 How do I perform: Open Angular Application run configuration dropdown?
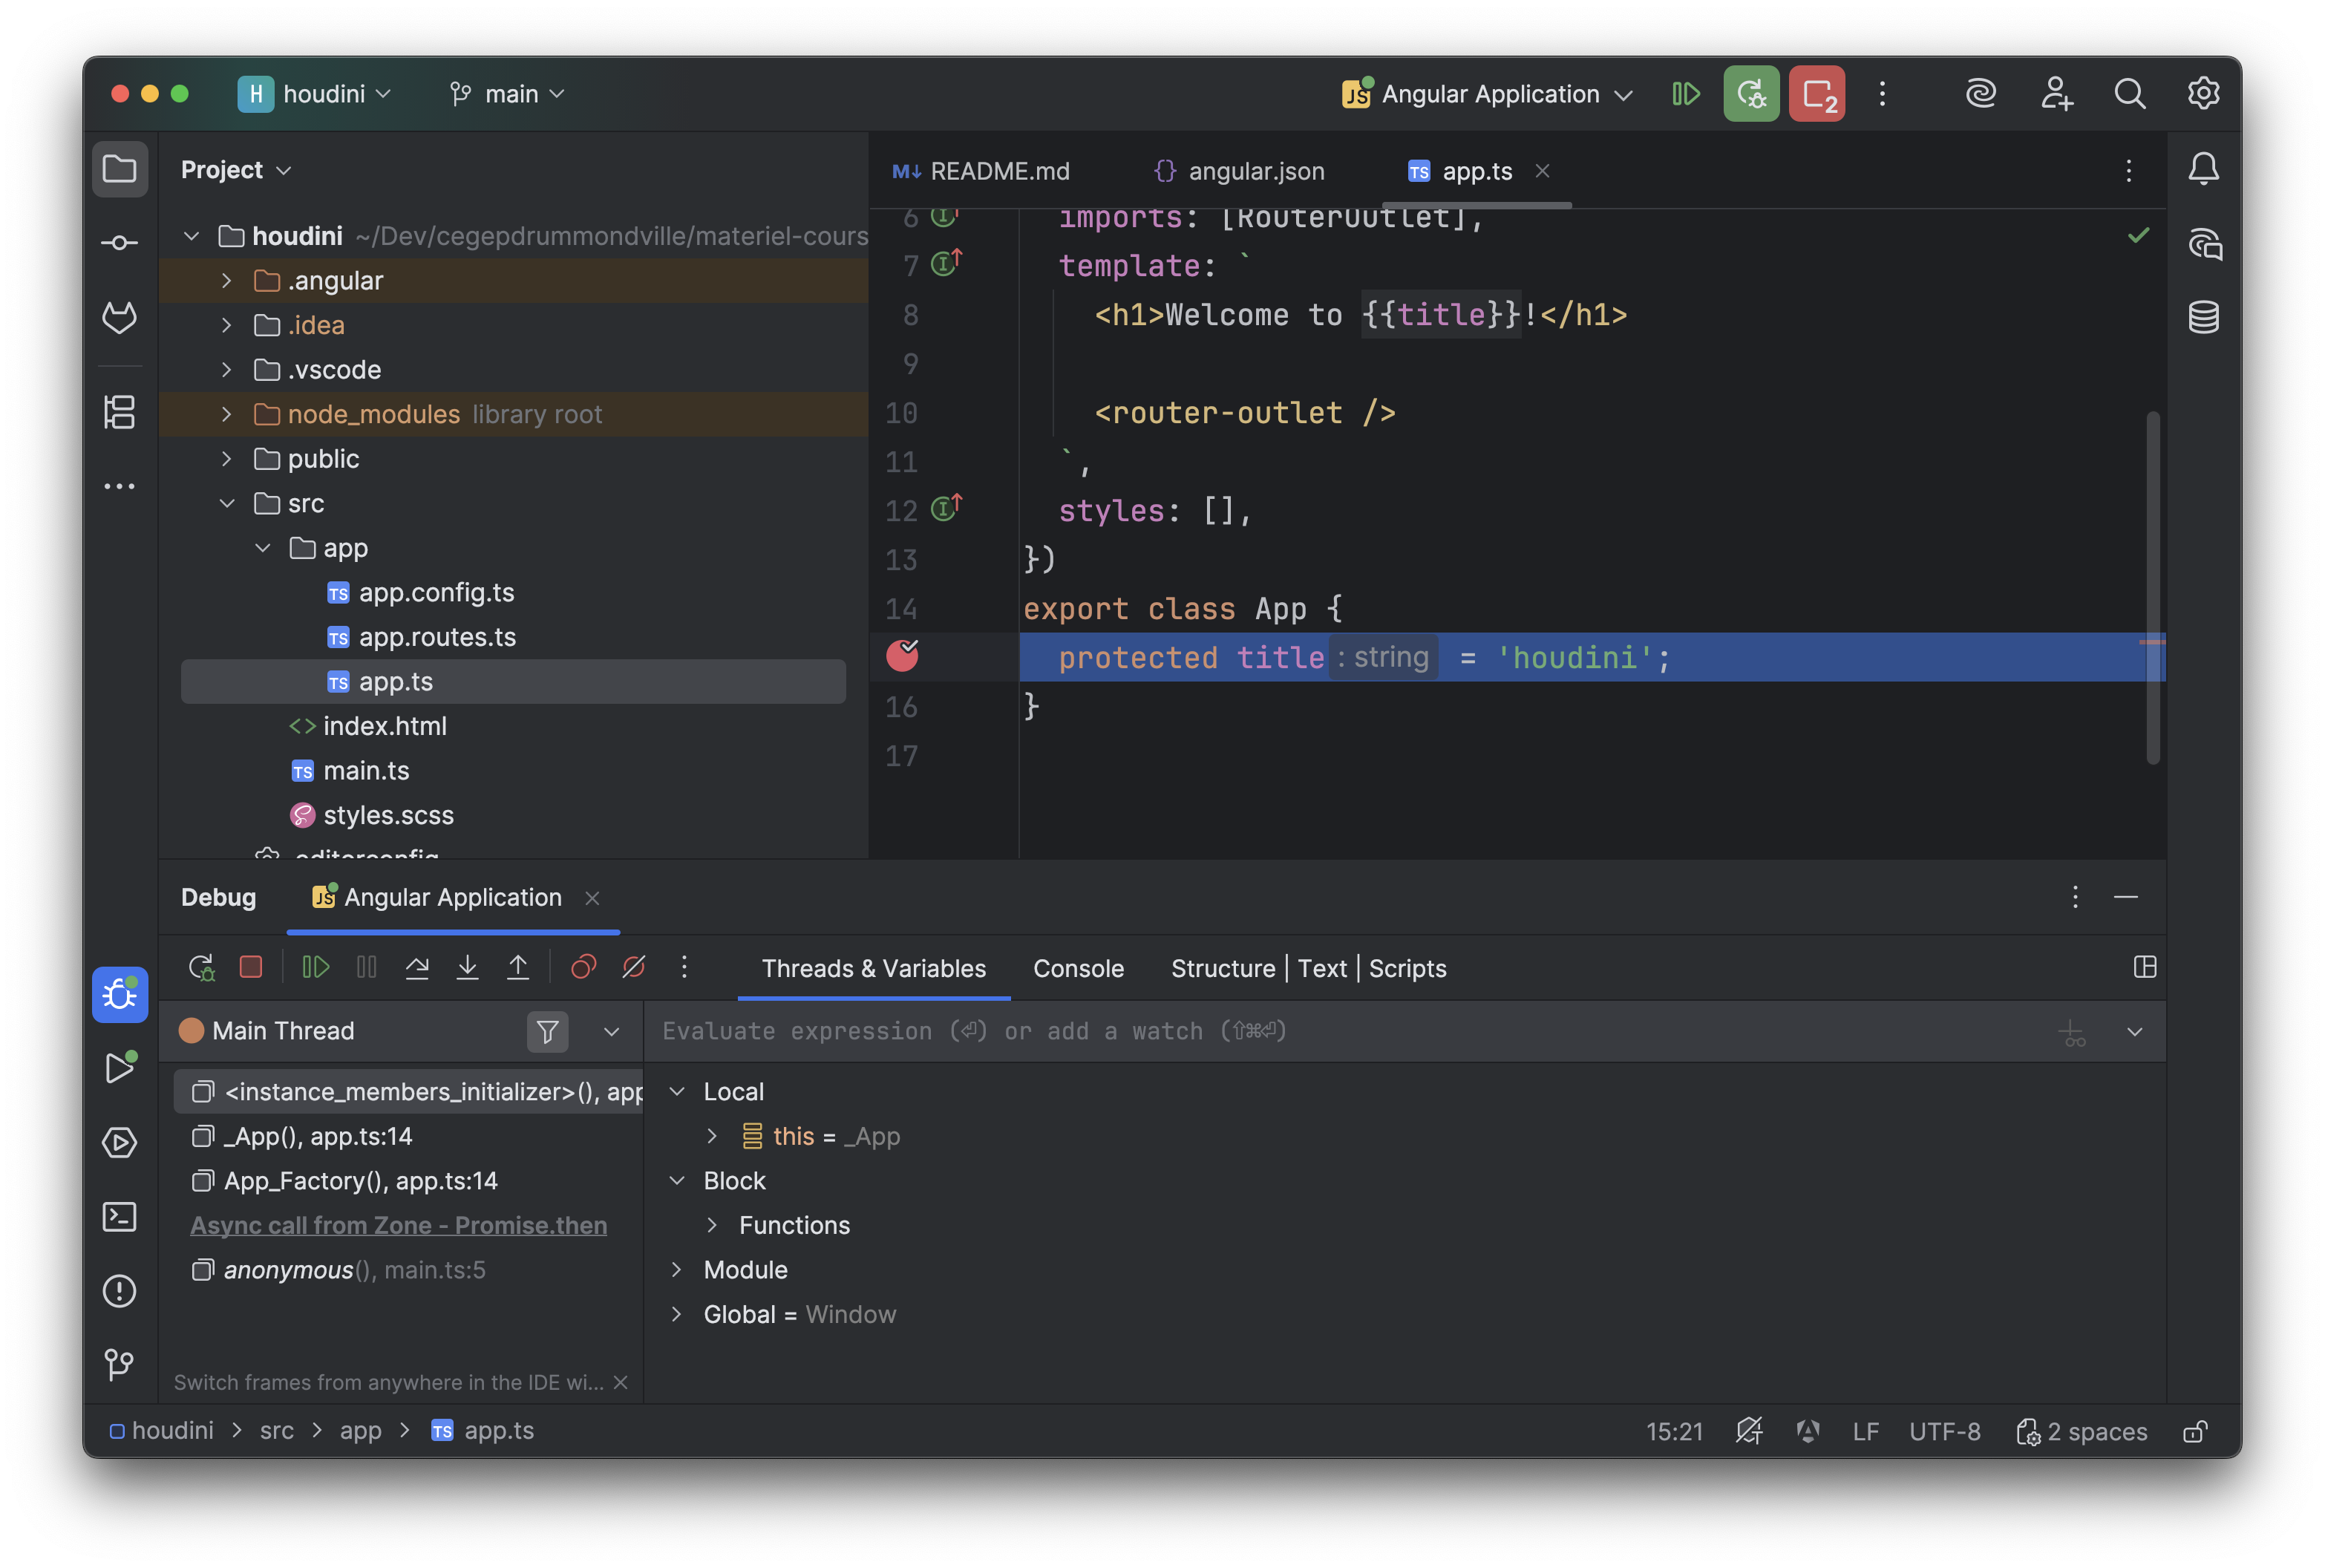1486,94
